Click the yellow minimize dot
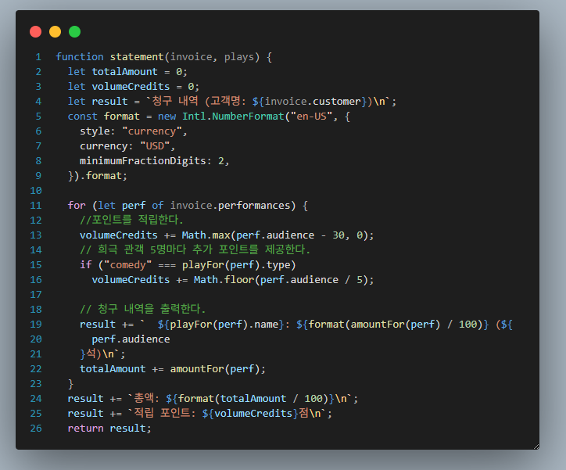Image resolution: width=566 pixels, height=470 pixels. (55, 32)
